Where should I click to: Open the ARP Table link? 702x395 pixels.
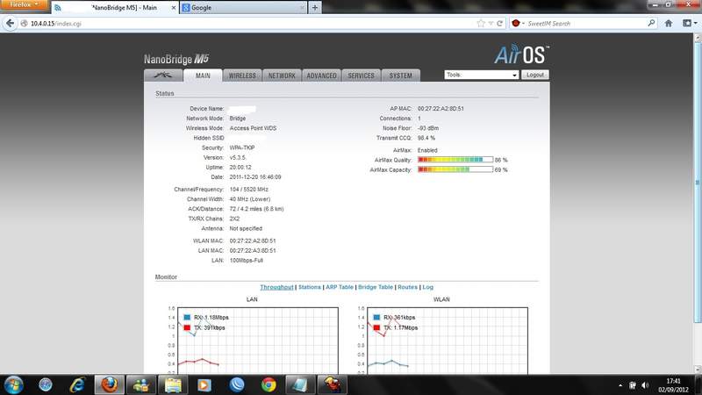click(340, 287)
